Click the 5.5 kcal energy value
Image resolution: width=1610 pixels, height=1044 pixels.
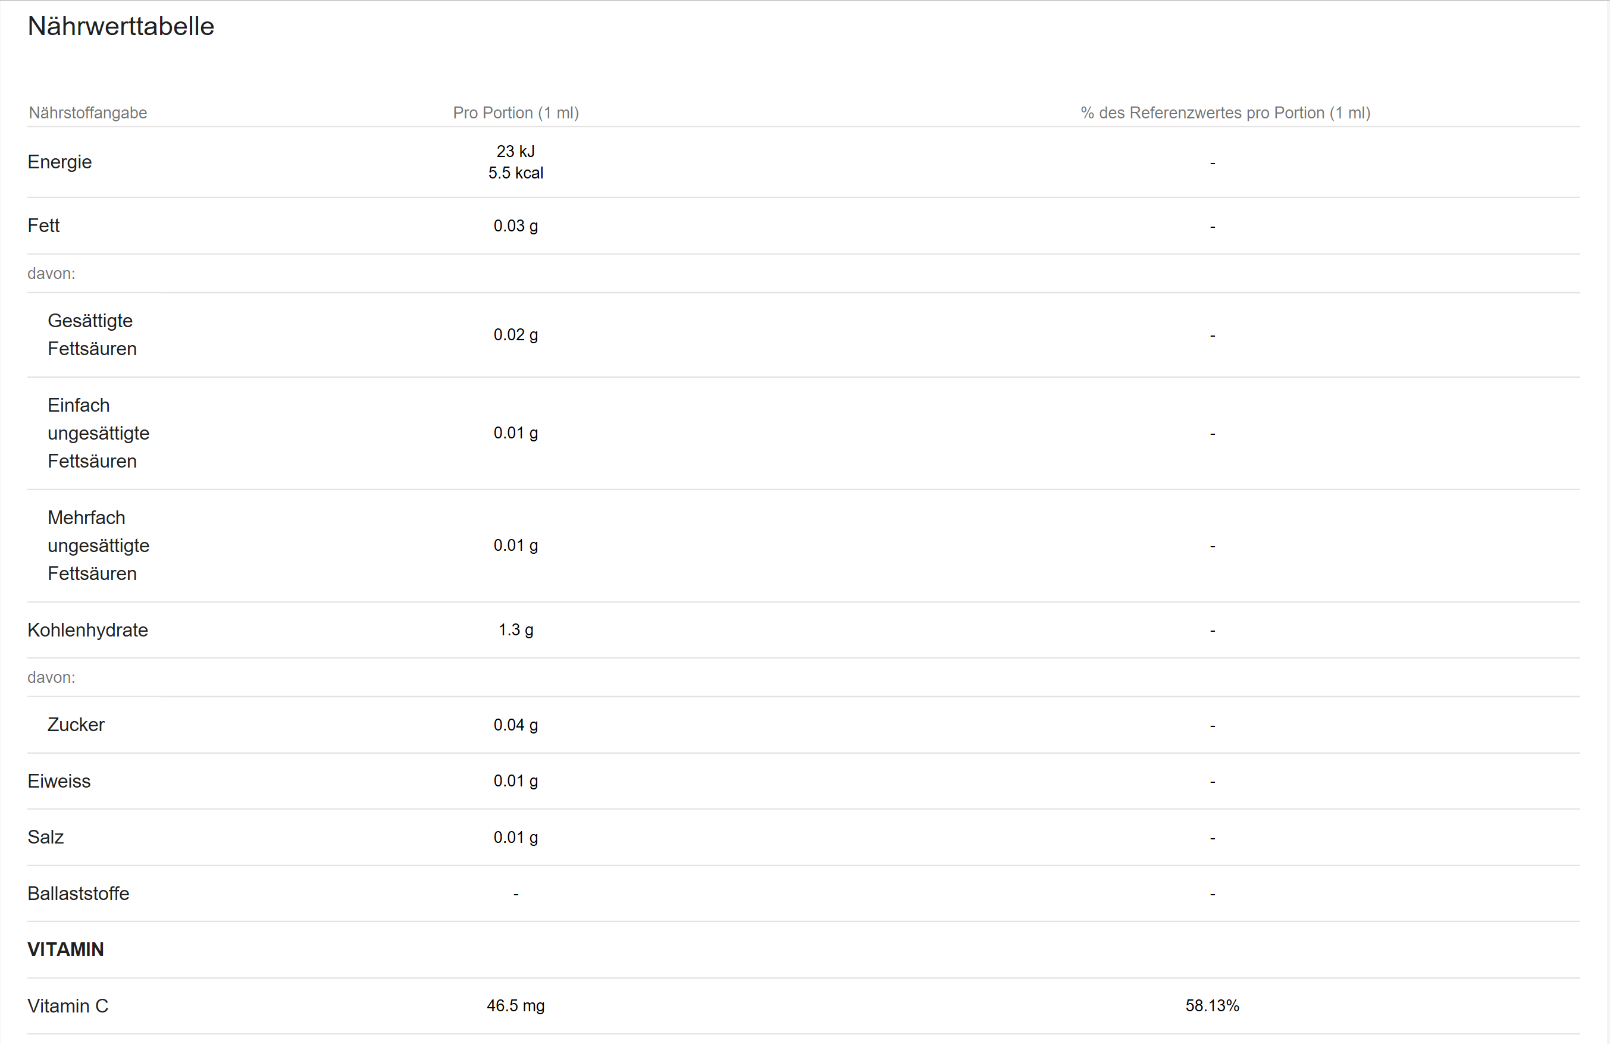[x=515, y=173]
